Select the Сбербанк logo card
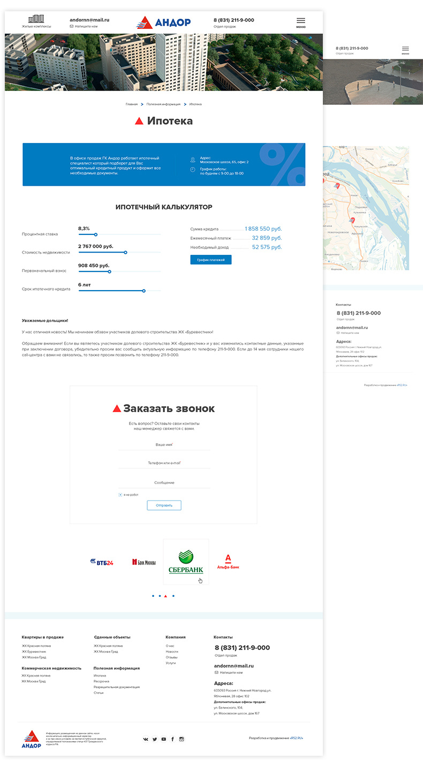This screenshot has height=766, width=423. pos(186,562)
